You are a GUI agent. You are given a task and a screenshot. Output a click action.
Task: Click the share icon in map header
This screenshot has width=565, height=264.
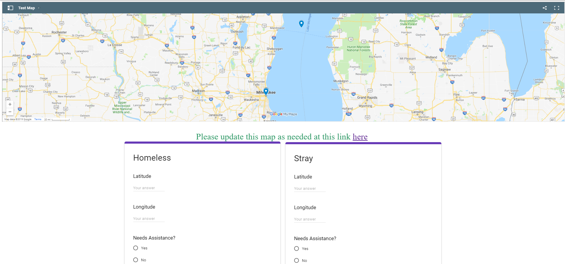[545, 8]
